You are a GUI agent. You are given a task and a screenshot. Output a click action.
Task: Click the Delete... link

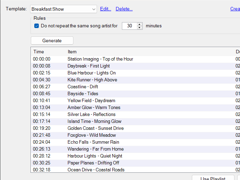124,9
